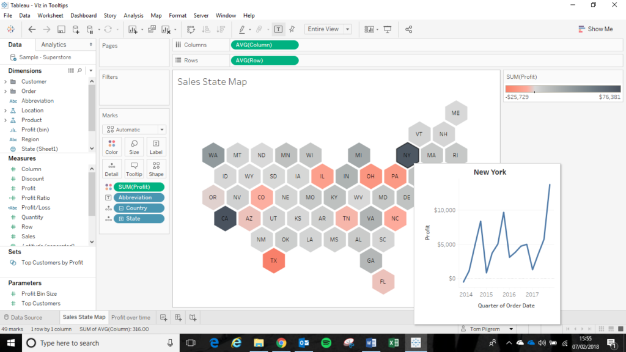This screenshot has height=352, width=626.
Task: Click the Swap Rows and Columns icon
Action: [x=191, y=29]
